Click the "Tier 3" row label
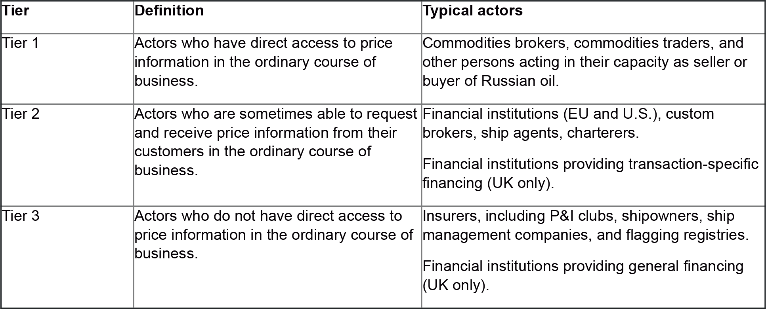 (x=21, y=216)
